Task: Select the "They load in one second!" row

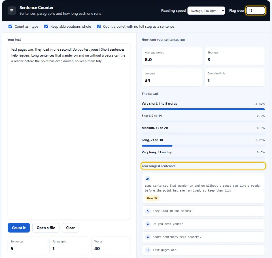Action: click(203, 211)
